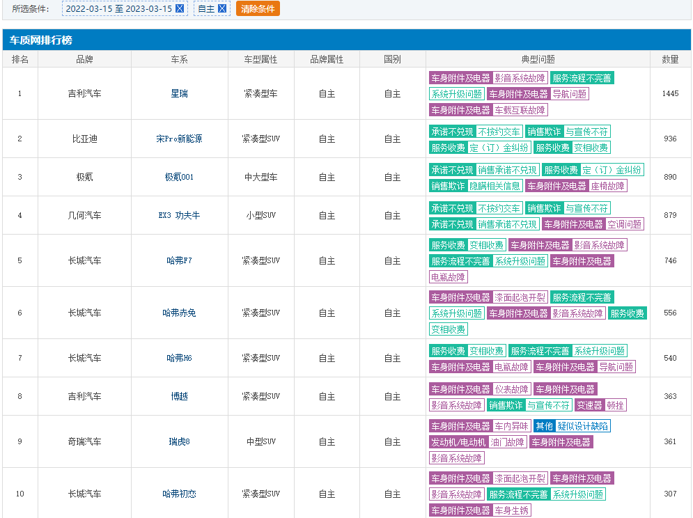Viewport: 693px width, 518px height.
Task: Click the 品牌属性 column header
Action: (327, 59)
